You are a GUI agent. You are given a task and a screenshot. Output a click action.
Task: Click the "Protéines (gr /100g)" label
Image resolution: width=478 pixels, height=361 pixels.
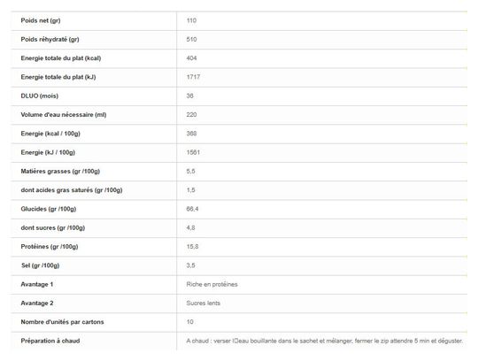(x=50, y=247)
